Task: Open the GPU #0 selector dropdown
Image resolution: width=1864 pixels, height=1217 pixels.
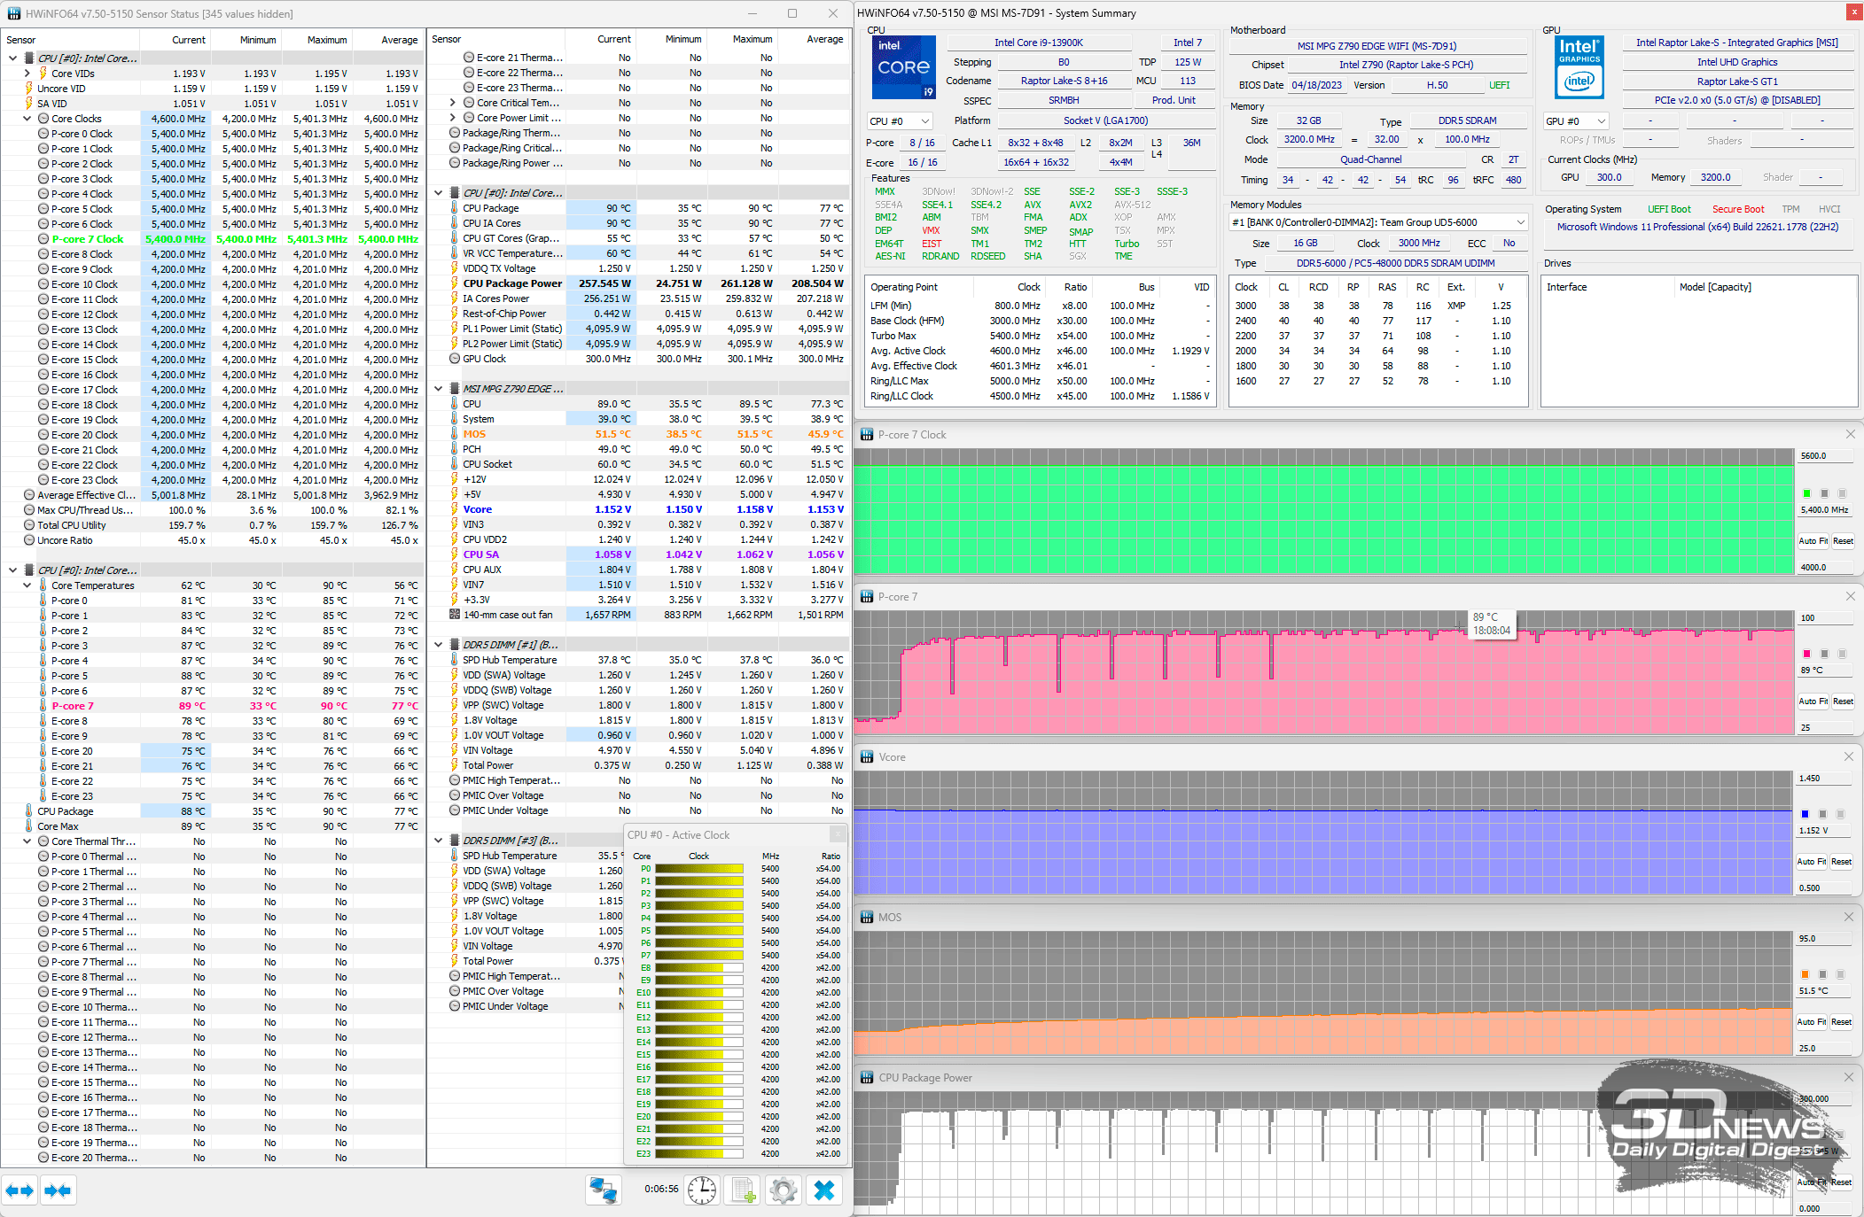Action: (x=1576, y=121)
